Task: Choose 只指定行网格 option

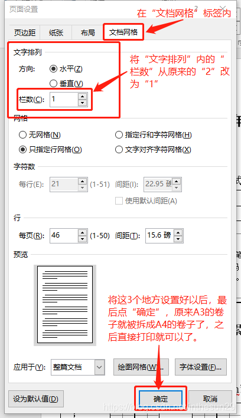Action: click(x=50, y=150)
